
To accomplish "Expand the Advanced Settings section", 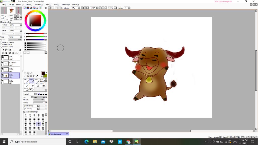I will click(x=24, y=112).
